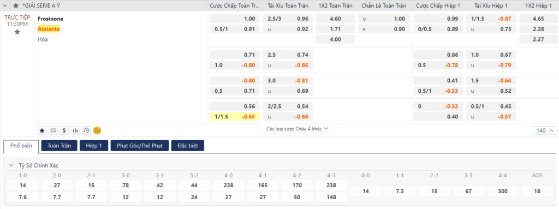Click the highlighted Atalanta team name
This screenshot has width=559, height=209.
coord(49,29)
